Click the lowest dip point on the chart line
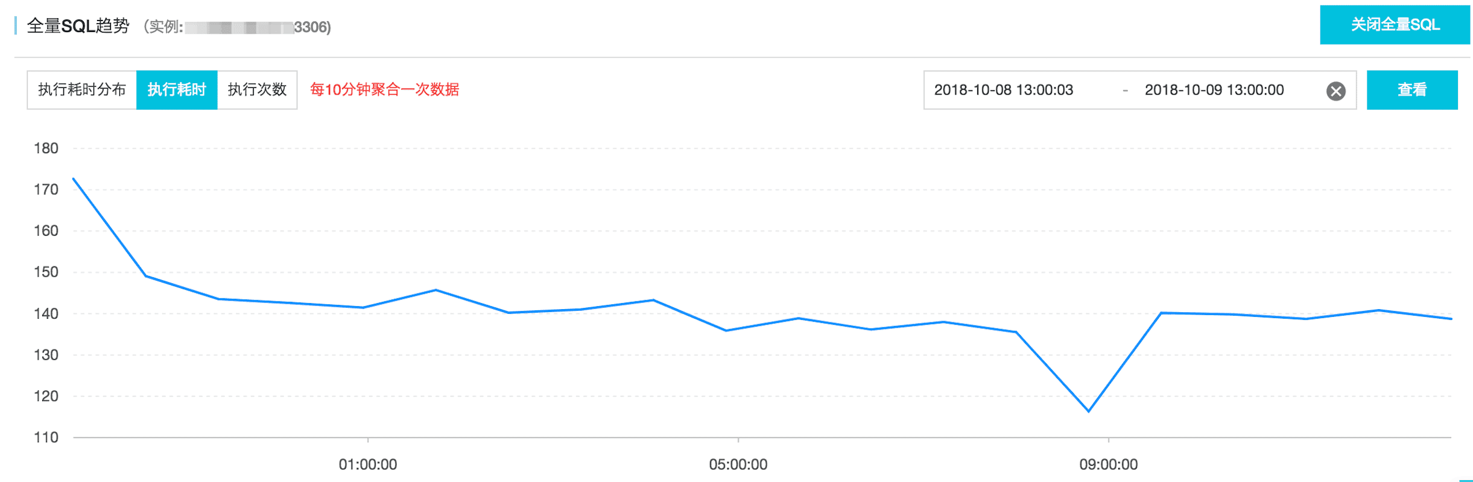 [x=1089, y=412]
